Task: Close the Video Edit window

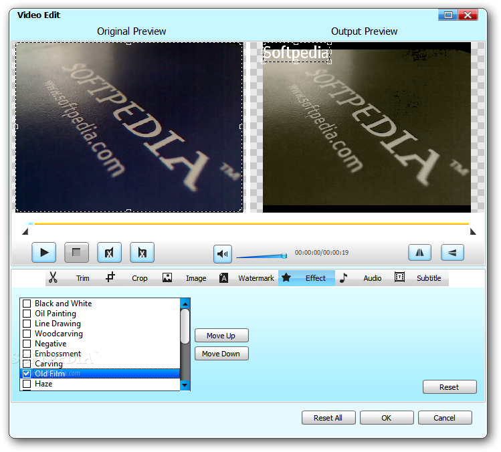Action: click(468, 15)
